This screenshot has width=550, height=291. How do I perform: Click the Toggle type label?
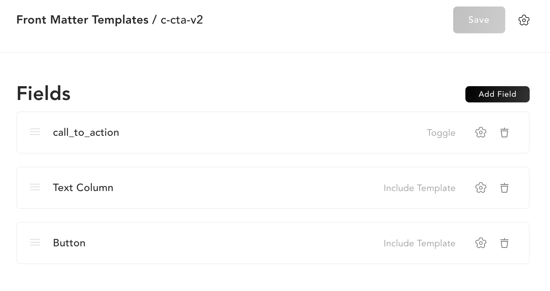(x=441, y=133)
